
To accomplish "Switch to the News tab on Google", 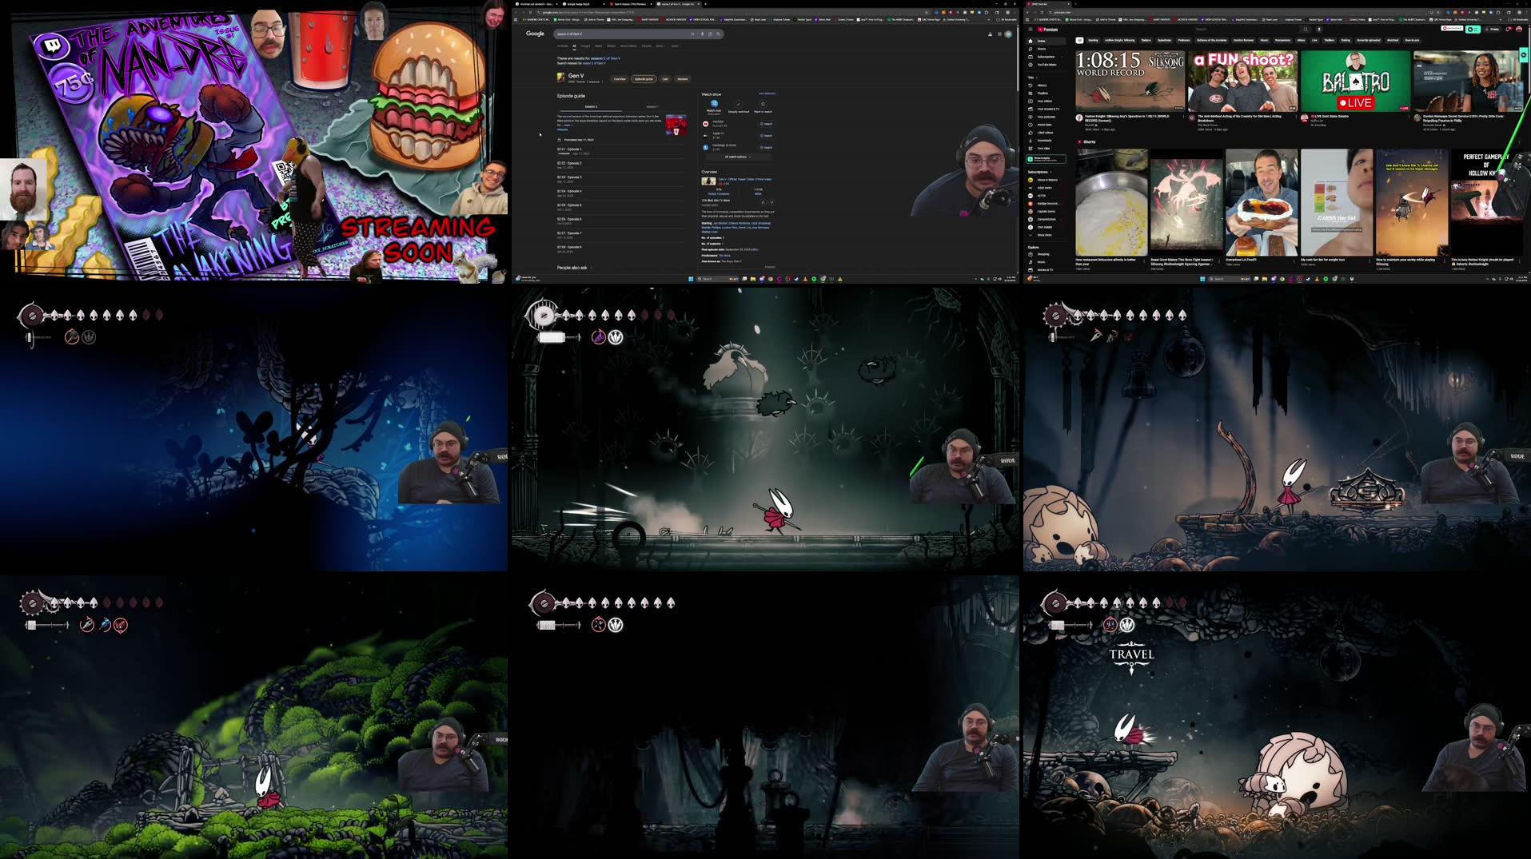I will (x=598, y=46).
